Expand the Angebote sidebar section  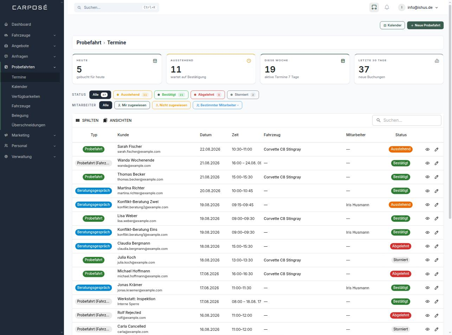point(30,46)
